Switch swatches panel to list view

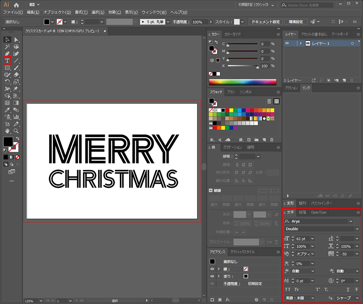[x=269, y=101]
